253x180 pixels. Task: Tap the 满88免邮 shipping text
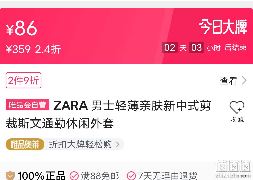(100, 176)
